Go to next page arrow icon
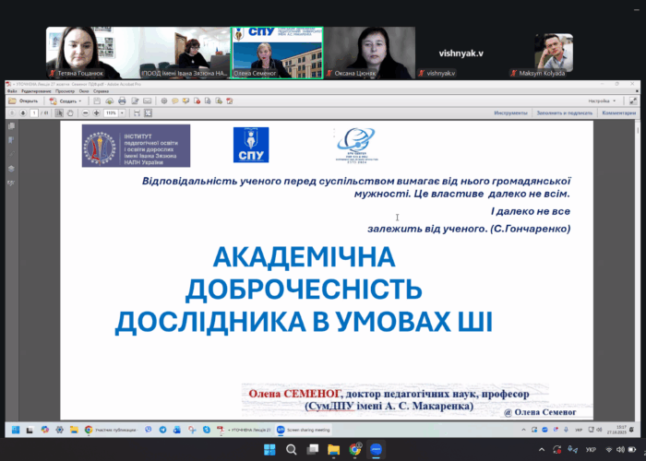The width and height of the screenshot is (646, 461). tap(21, 112)
